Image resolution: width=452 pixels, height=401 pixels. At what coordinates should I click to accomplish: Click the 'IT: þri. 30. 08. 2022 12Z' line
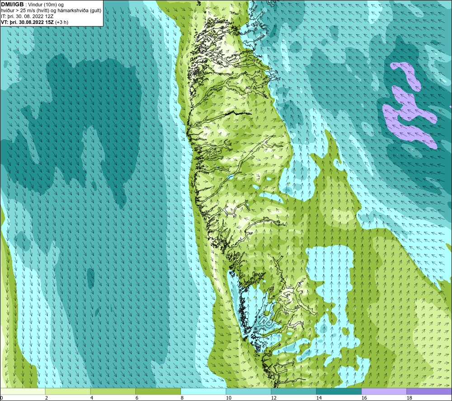click(x=27, y=16)
